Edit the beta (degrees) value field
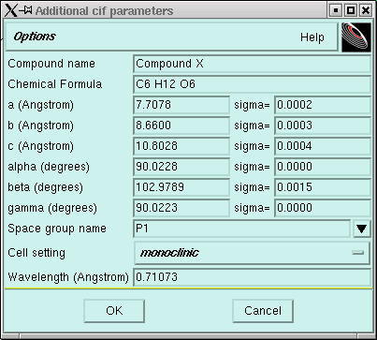This screenshot has height=340, width=377. click(181, 187)
